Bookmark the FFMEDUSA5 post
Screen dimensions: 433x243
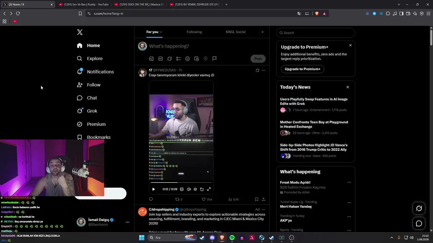257,199
